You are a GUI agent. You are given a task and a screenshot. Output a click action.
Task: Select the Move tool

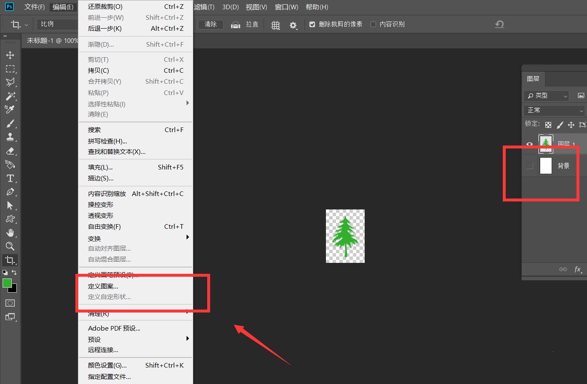[11, 55]
